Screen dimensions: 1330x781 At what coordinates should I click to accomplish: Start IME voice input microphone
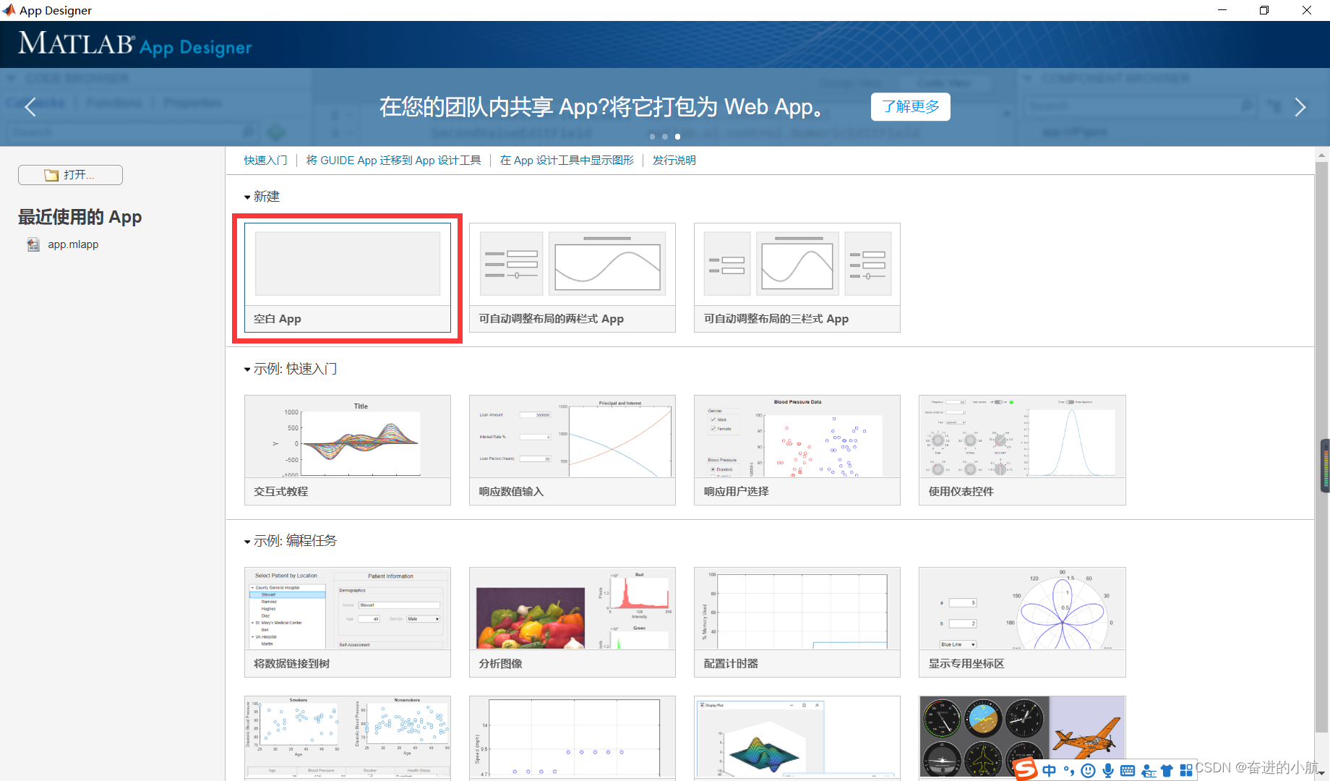(1107, 771)
